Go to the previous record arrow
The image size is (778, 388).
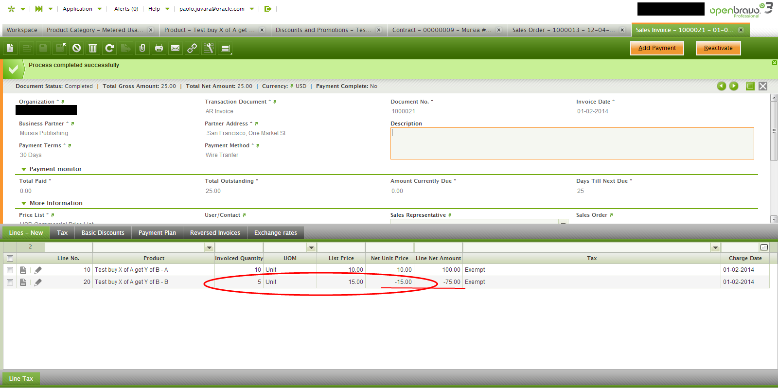coord(722,86)
